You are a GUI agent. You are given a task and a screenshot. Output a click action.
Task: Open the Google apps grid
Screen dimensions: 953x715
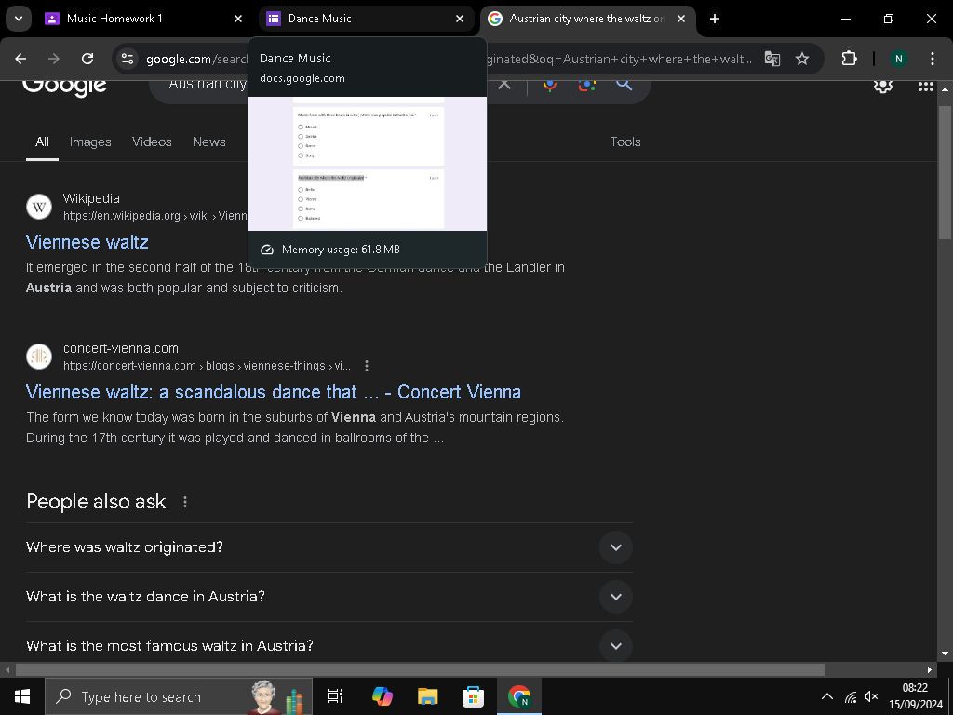(x=926, y=87)
